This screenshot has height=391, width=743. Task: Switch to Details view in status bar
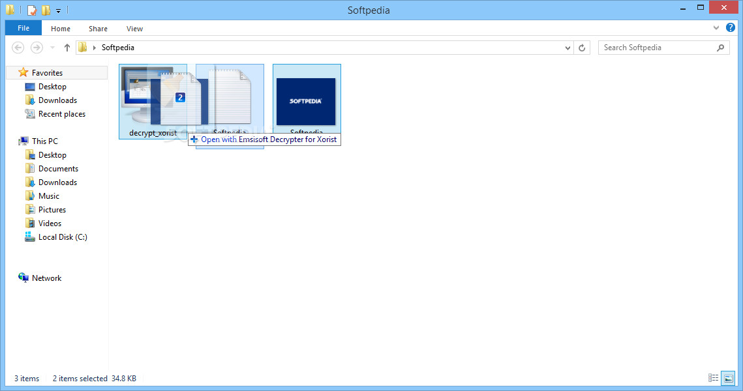[x=713, y=378]
